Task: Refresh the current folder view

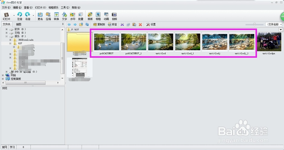Action: (x=87, y=24)
